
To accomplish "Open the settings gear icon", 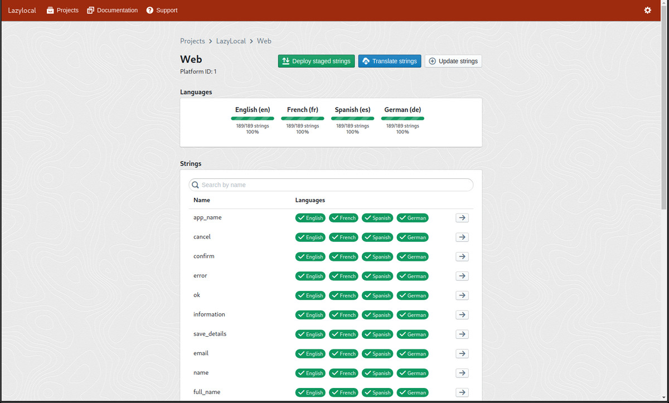I will coord(647,10).
